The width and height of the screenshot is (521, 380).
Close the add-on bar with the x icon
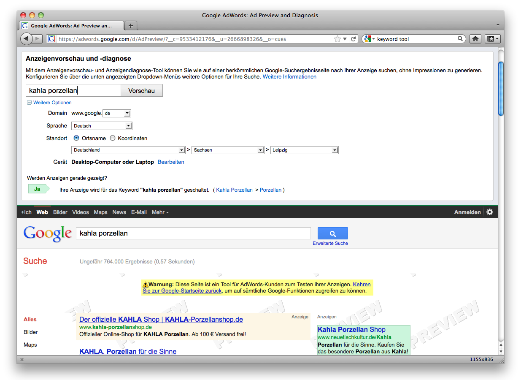tap(22, 360)
